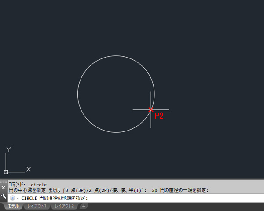Click the UCS icon origin square
This screenshot has height=211, width=264.
click(6, 172)
